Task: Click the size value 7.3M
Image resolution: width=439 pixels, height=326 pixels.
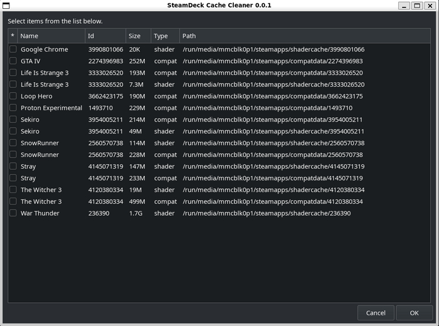Action: pyautogui.click(x=136, y=85)
